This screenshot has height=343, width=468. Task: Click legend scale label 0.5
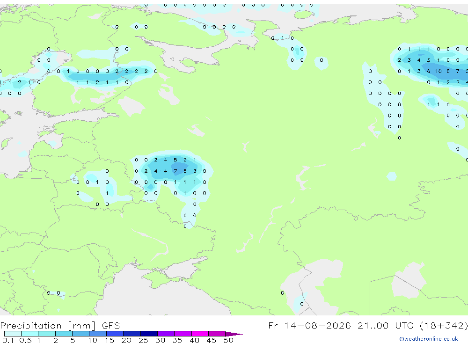coord(25,340)
